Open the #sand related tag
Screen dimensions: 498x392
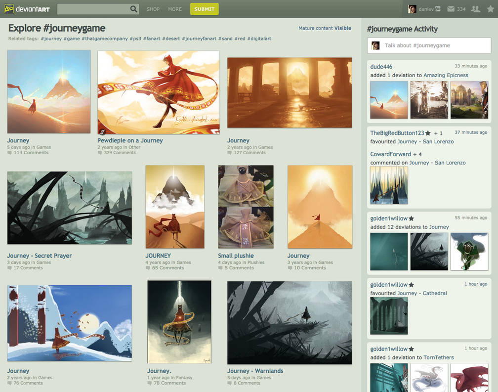pos(225,39)
